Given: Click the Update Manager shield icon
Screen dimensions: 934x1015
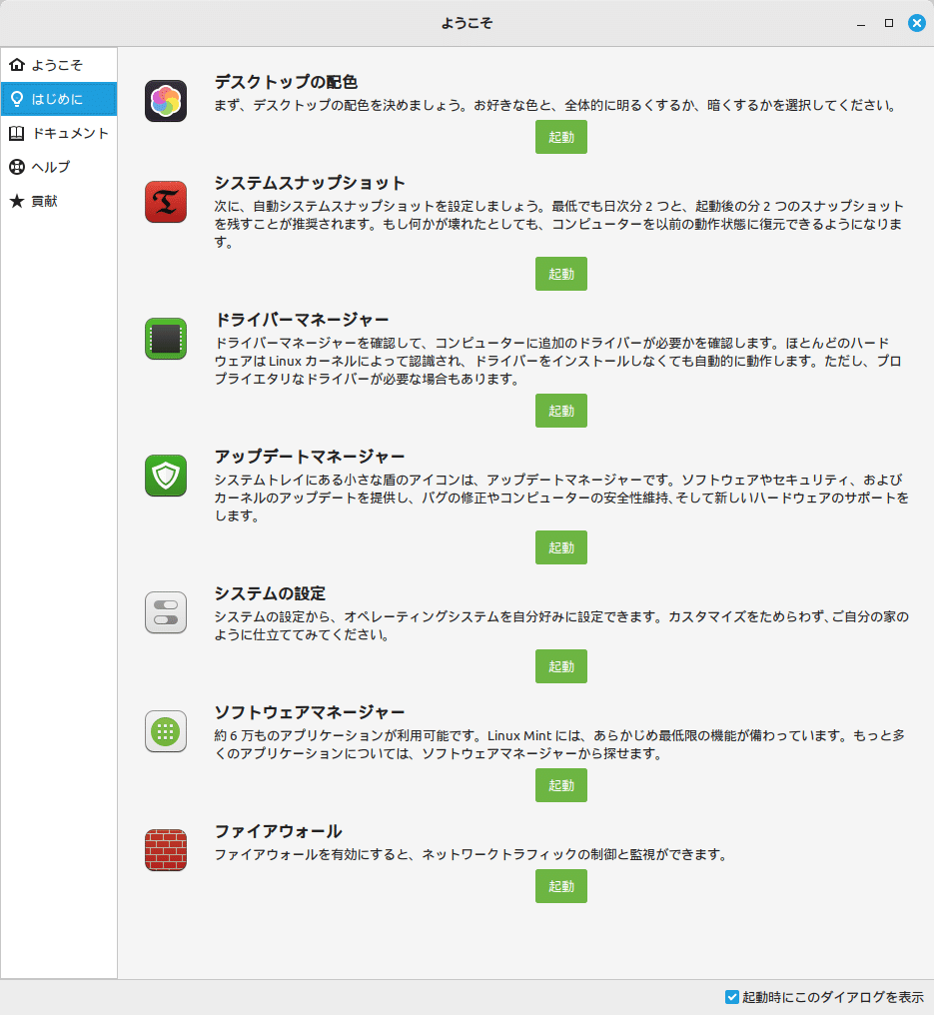Looking at the screenshot, I should coord(166,476).
